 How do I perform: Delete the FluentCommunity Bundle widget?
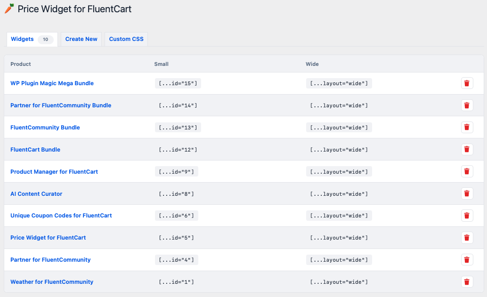point(467,127)
